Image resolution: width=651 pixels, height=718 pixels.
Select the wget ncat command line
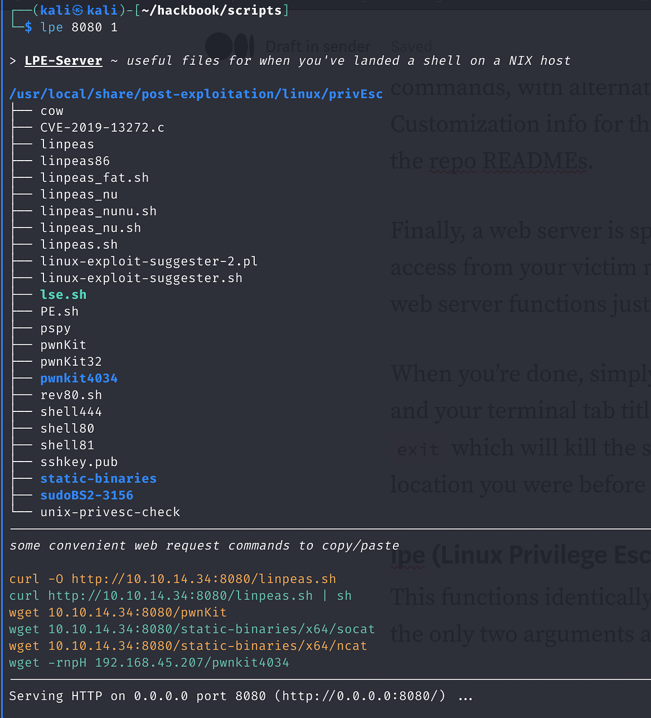(188, 646)
